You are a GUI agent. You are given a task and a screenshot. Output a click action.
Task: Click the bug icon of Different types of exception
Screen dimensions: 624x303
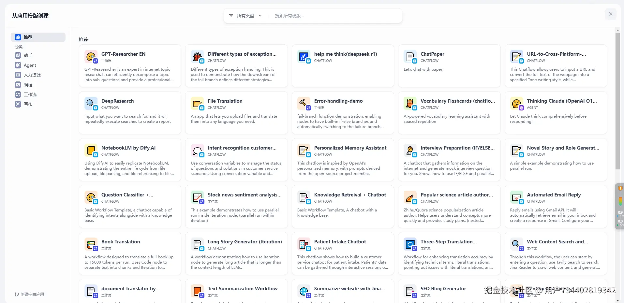coord(197,57)
